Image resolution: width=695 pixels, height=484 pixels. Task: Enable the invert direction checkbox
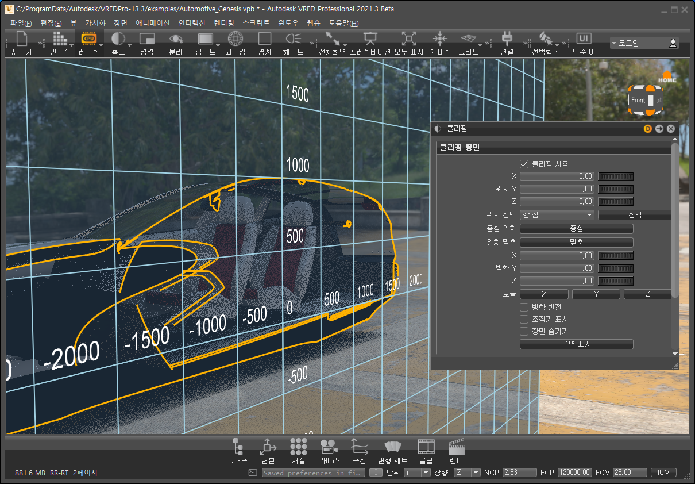coord(524,307)
